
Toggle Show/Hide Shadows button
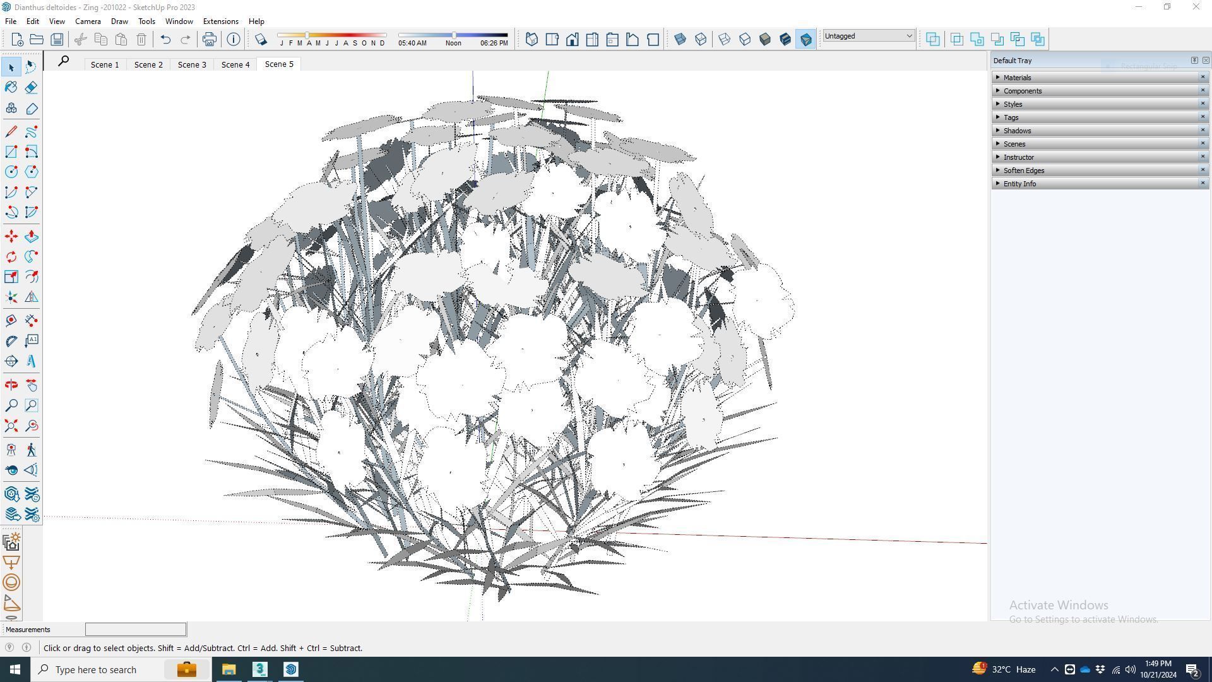(x=261, y=39)
